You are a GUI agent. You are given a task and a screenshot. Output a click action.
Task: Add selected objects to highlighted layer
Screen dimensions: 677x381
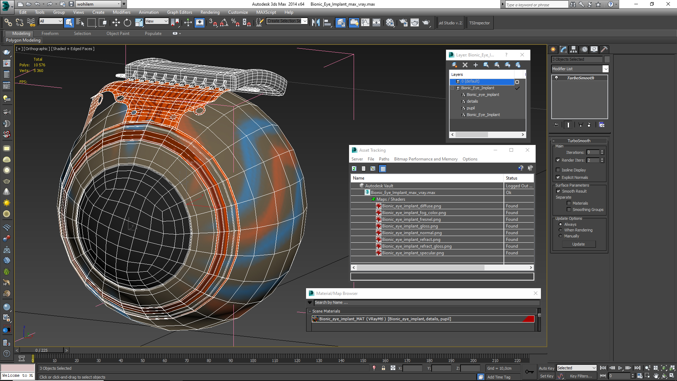pyautogui.click(x=476, y=65)
